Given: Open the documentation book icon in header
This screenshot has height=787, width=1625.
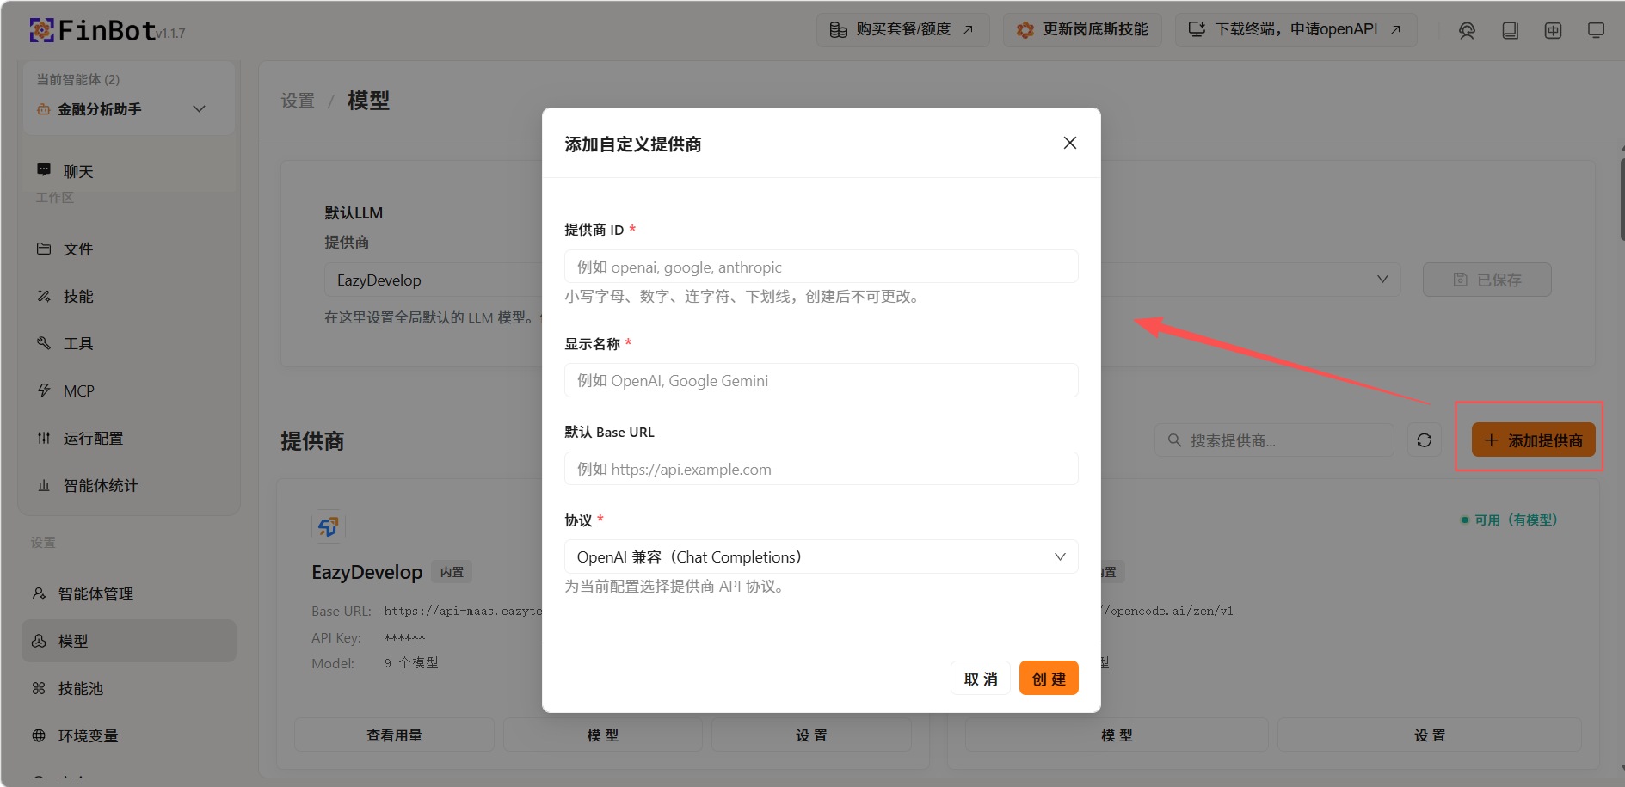Looking at the screenshot, I should click(x=1510, y=30).
